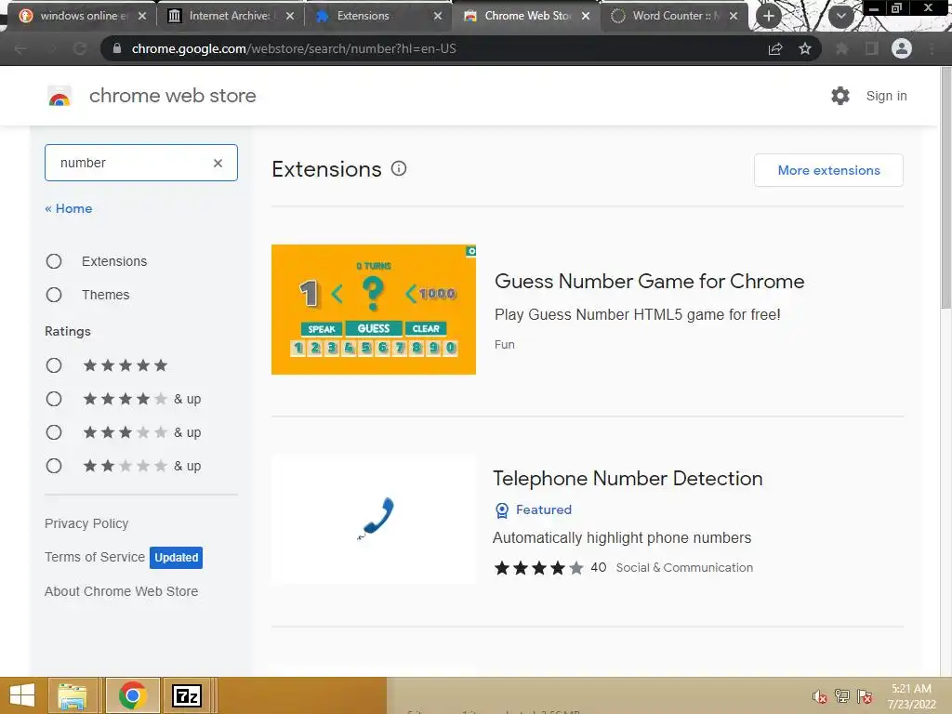Go back to the previous page
The image size is (952, 714).
click(20, 48)
